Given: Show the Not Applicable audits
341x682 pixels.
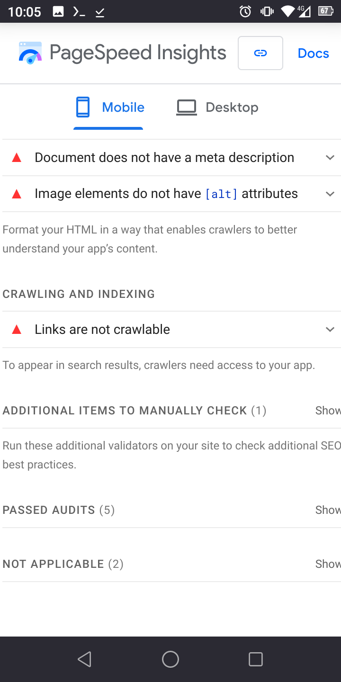Looking at the screenshot, I should 328,564.
